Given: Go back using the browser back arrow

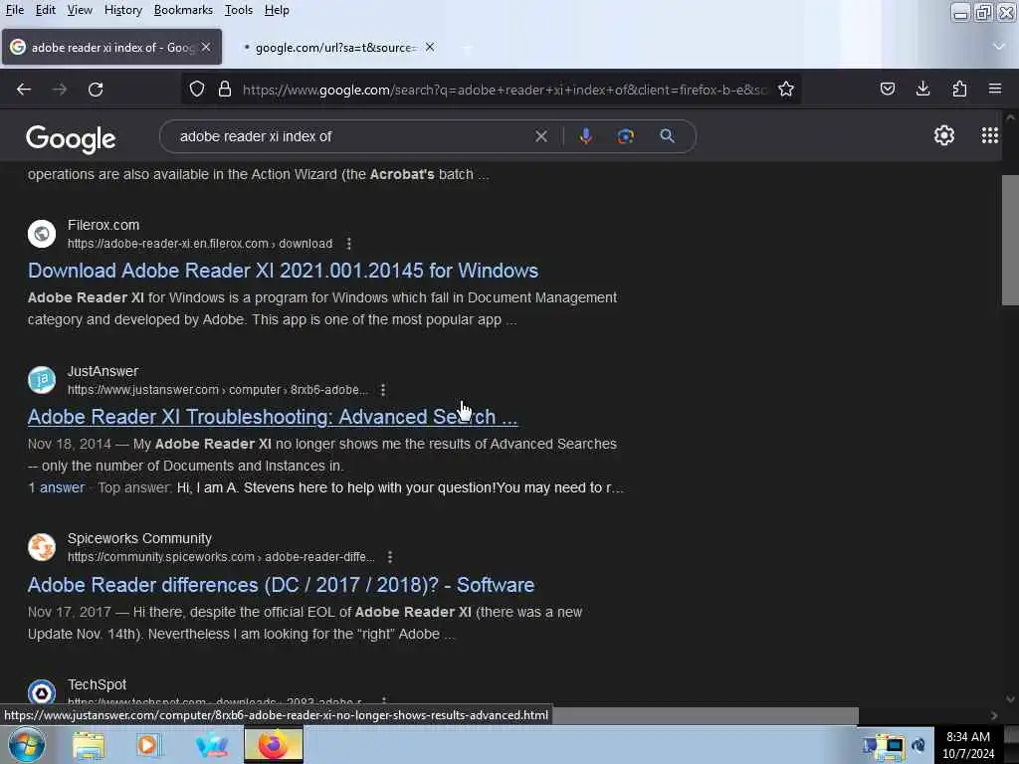Looking at the screenshot, I should 24,89.
